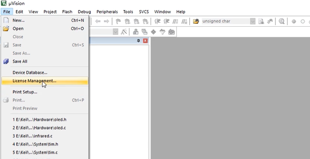Click the Incremental Find binoculars icon

click(x=270, y=21)
